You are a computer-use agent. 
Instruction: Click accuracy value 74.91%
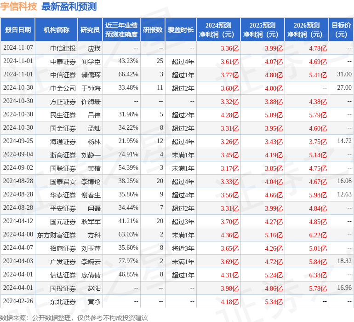click(128, 155)
